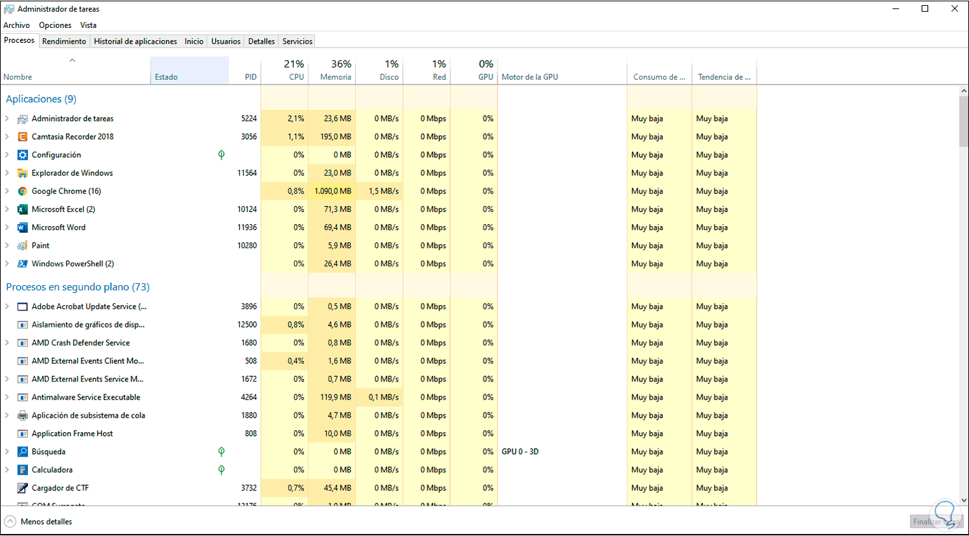Click the Microsoft Word icon
This screenshot has height=536, width=969.
[x=23, y=228]
